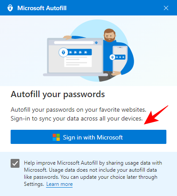Click the Autofill your passwords heading

coord(58,94)
